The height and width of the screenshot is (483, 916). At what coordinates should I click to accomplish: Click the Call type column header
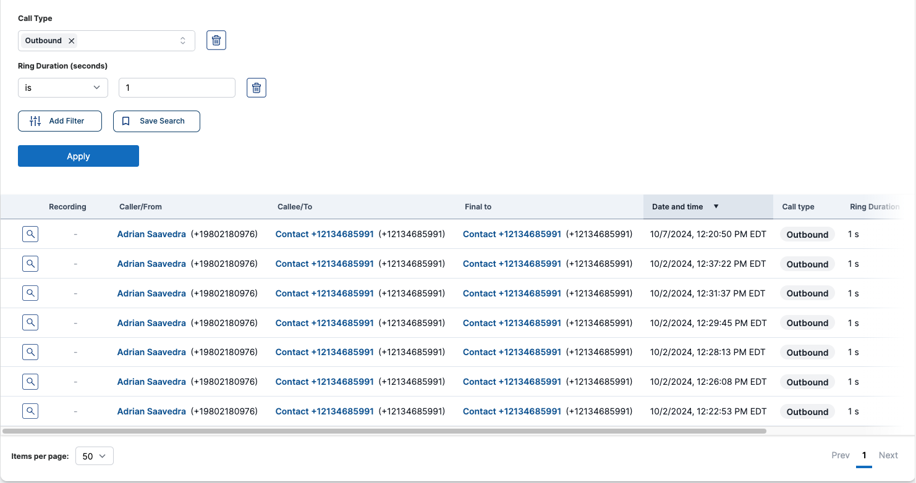798,207
